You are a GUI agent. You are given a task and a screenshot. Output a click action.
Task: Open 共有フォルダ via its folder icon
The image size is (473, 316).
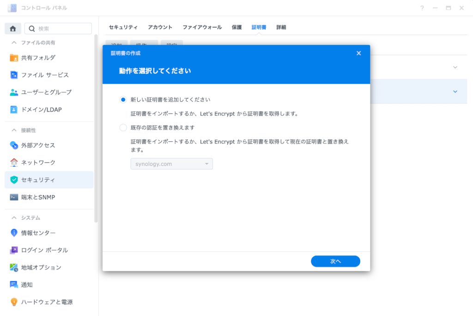click(x=14, y=58)
